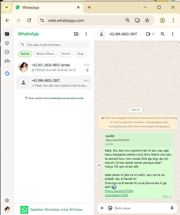Click the WhatsApp logo in download banner

pyautogui.click(x=24, y=210)
